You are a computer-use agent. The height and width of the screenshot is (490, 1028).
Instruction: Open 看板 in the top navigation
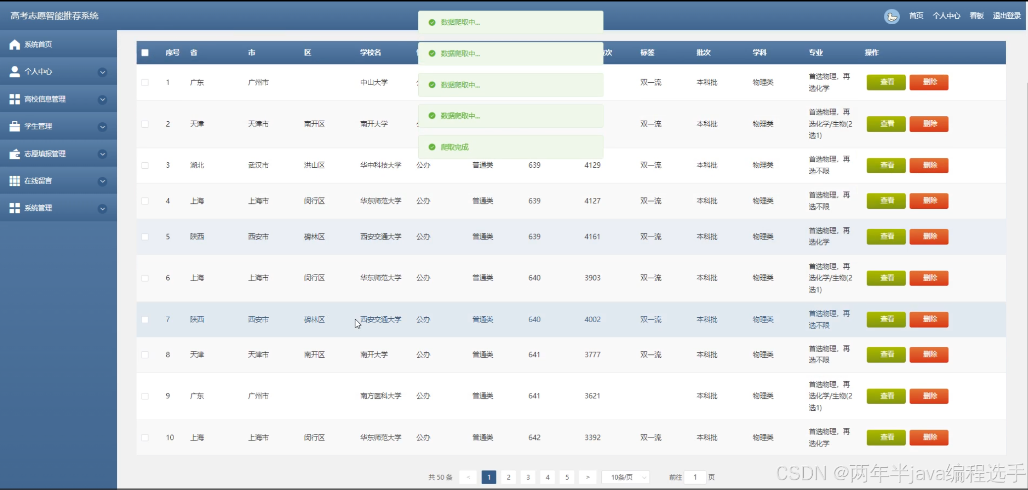[977, 16]
